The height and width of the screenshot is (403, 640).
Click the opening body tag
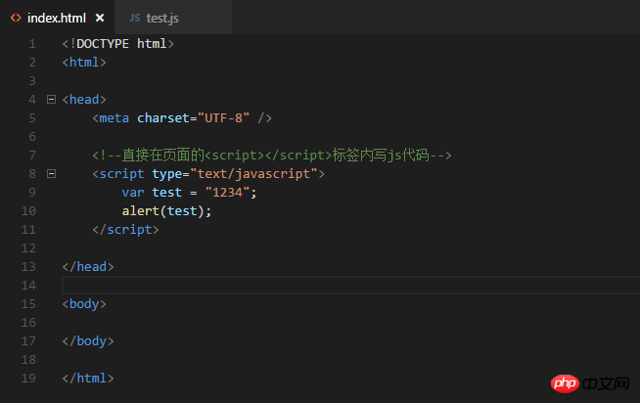(x=84, y=304)
